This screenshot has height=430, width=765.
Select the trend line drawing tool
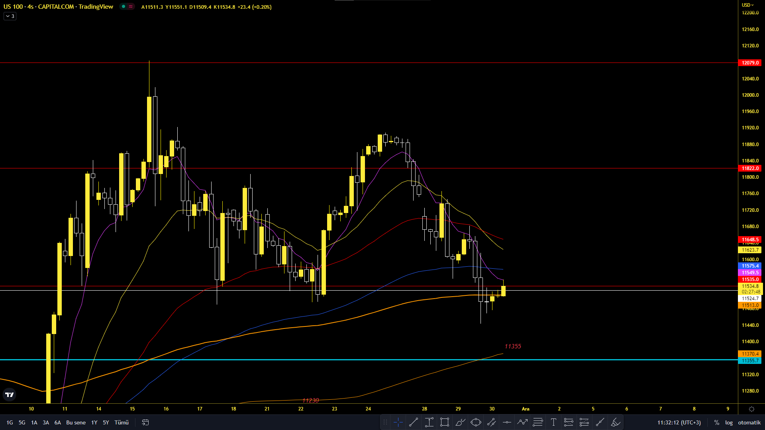tap(414, 422)
